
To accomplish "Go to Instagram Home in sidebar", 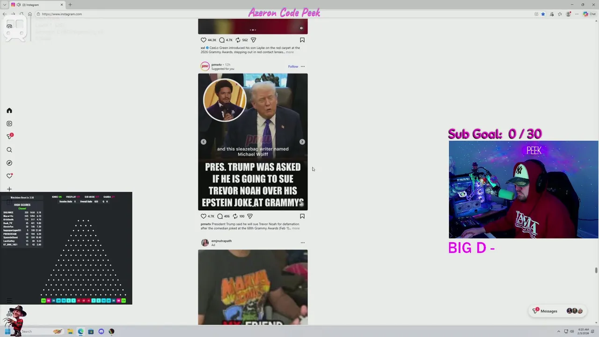I will (9, 110).
